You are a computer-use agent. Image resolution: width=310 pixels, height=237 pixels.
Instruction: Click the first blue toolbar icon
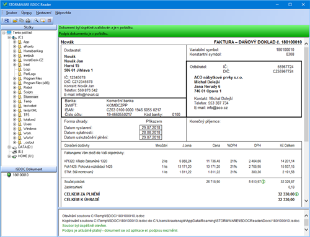(x=7, y=20)
